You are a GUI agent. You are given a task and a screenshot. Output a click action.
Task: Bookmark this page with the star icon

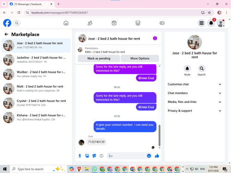coord(209,12)
